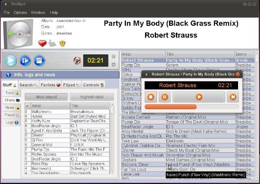The width and height of the screenshot is (260, 184).
Task: Click the Most played button
Action: point(46,97)
